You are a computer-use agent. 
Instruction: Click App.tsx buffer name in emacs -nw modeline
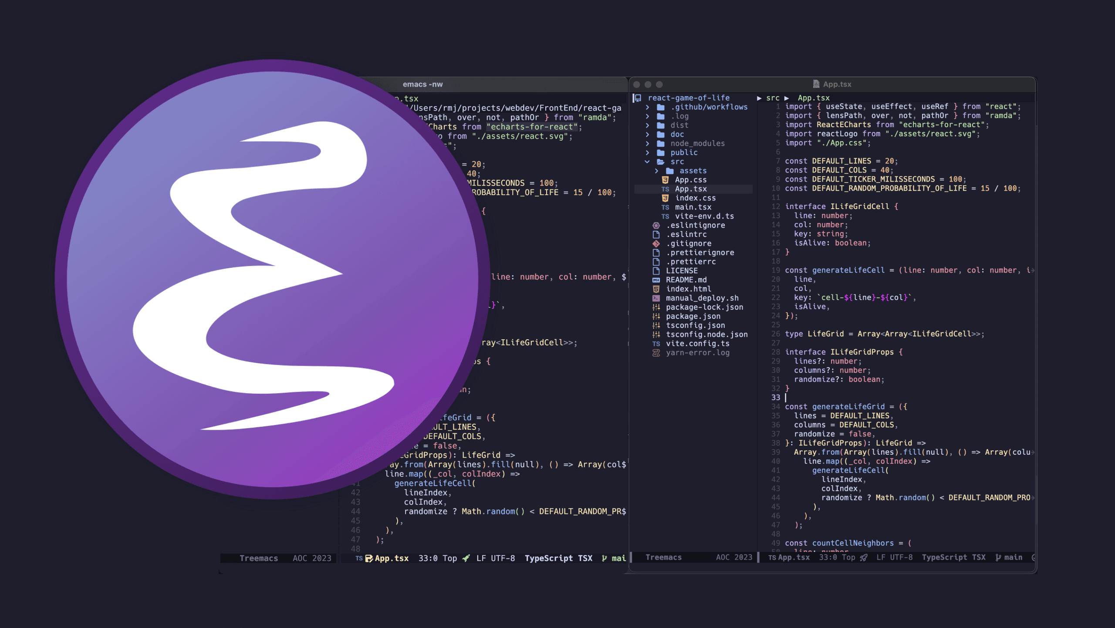point(392,558)
